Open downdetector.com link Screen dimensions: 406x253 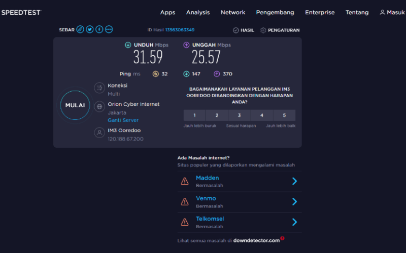256,241
